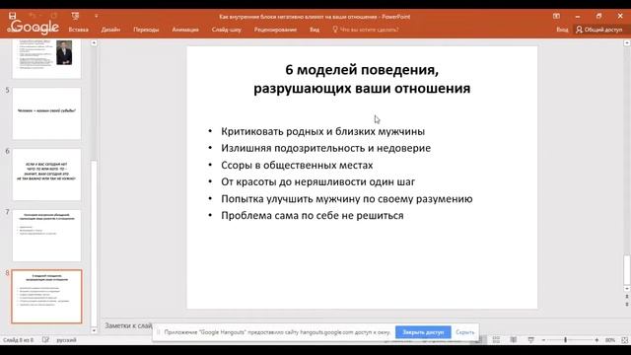This screenshot has height=355, width=631.
Task: Click bullet 'Критиковать родных и близких мужчины'
Action: coord(322,131)
